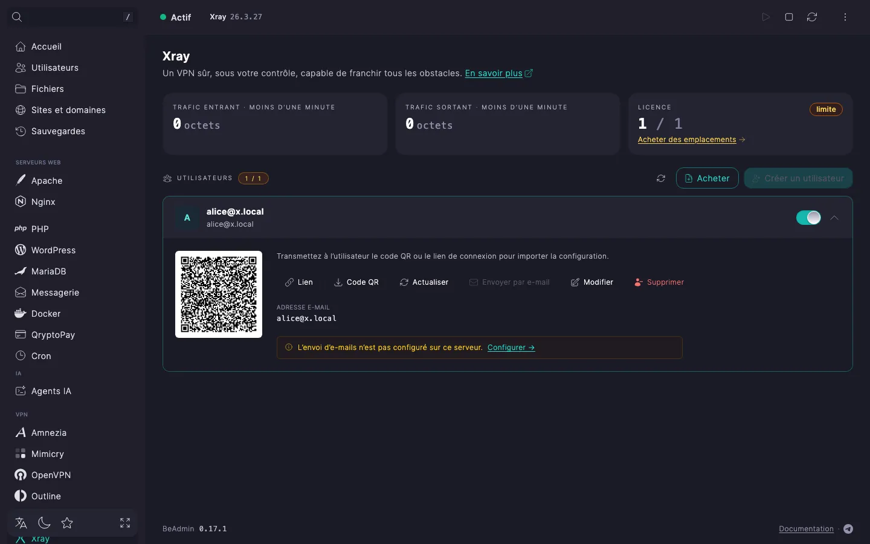
Task: Click the QryptoPay card icon
Action: pyautogui.click(x=21, y=335)
